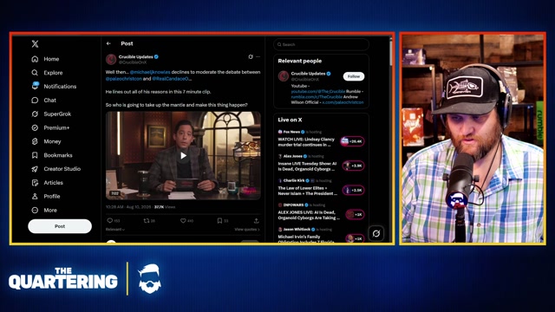The height and width of the screenshot is (312, 555).
Task: Open the Money icon in the sidebar
Action: [35, 141]
